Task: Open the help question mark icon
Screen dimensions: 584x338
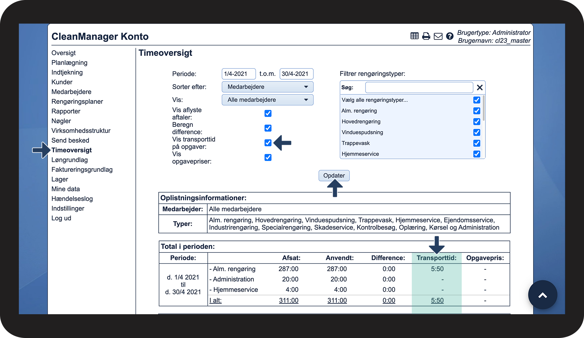Action: 449,36
